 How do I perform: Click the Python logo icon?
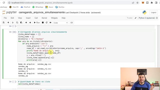pyautogui.click(x=144, y=12)
